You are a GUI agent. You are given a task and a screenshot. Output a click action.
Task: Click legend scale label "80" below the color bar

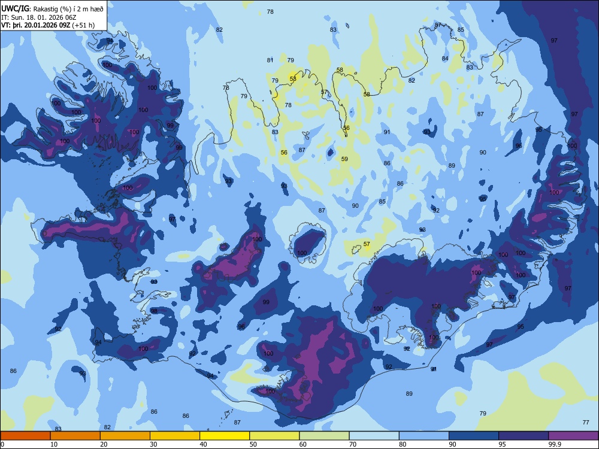403,444
